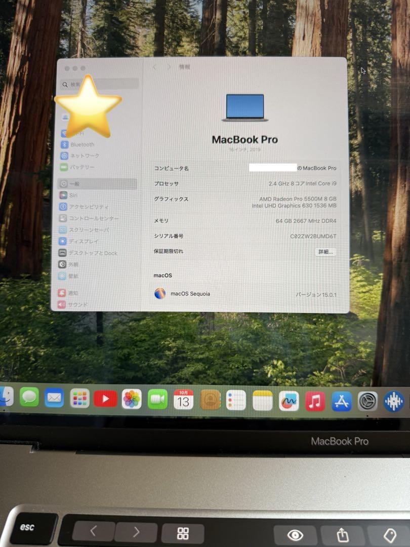
Task: Open Notes from the Dock
Action: (x=263, y=401)
